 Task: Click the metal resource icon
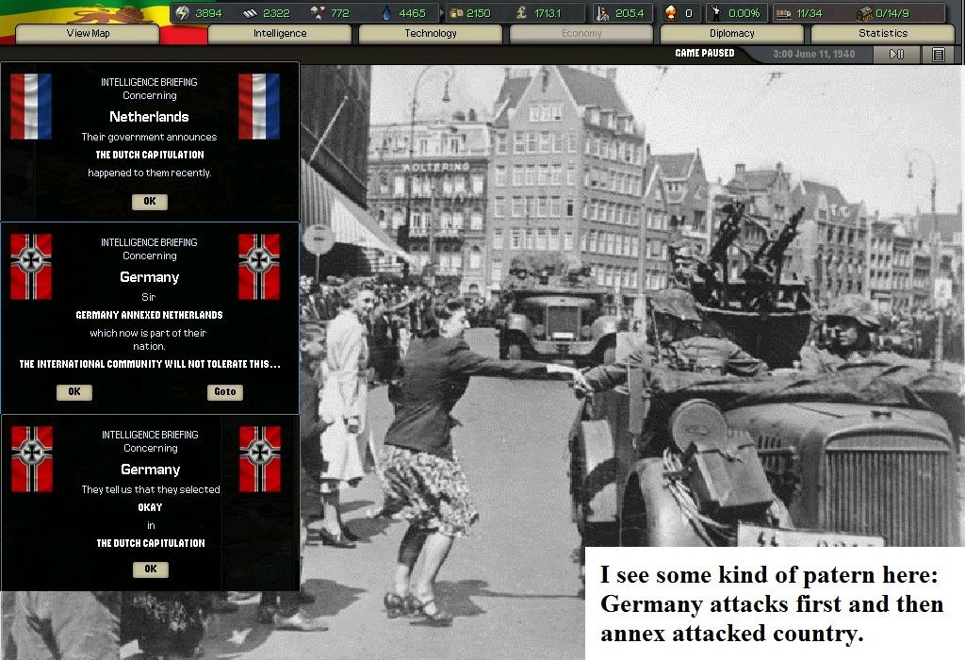(250, 13)
